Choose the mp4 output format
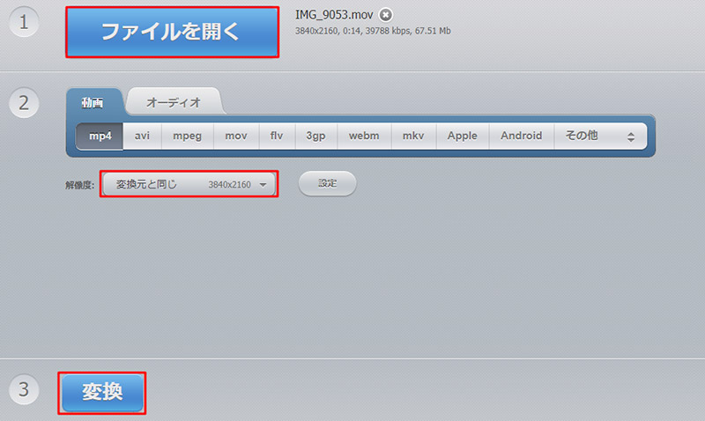The width and height of the screenshot is (705, 421). (99, 136)
